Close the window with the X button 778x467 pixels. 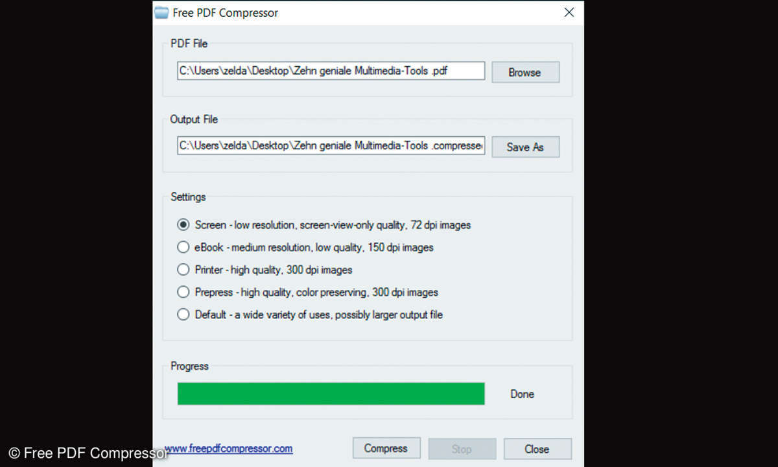569,12
